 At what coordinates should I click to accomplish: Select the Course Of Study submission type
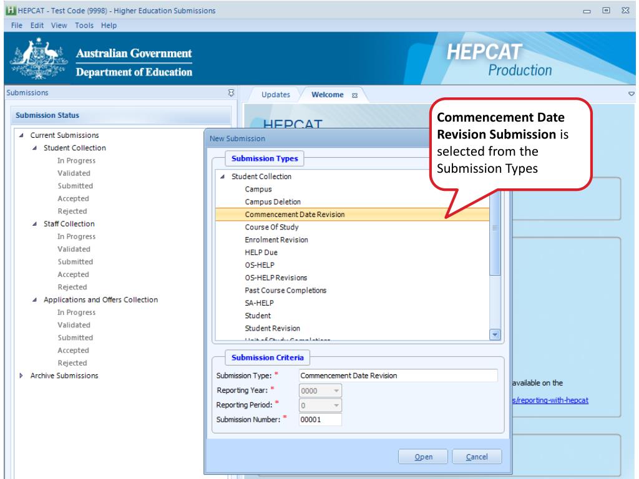coord(272,227)
